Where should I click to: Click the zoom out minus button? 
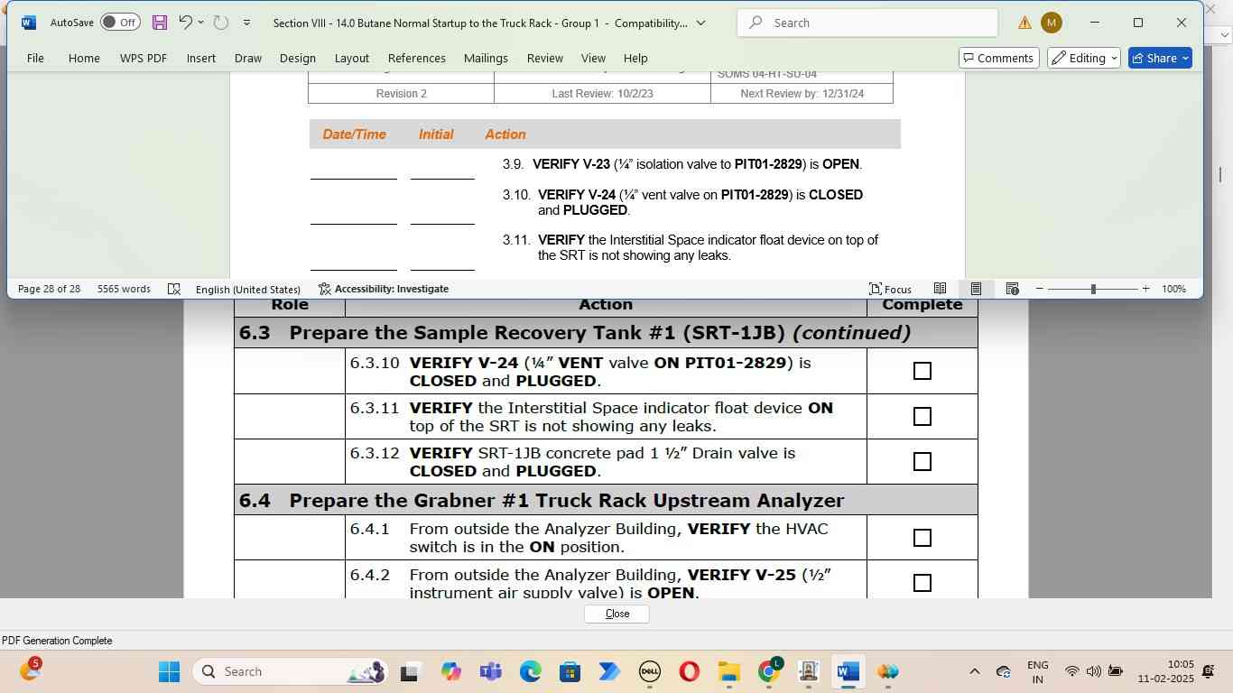pyautogui.click(x=1040, y=289)
